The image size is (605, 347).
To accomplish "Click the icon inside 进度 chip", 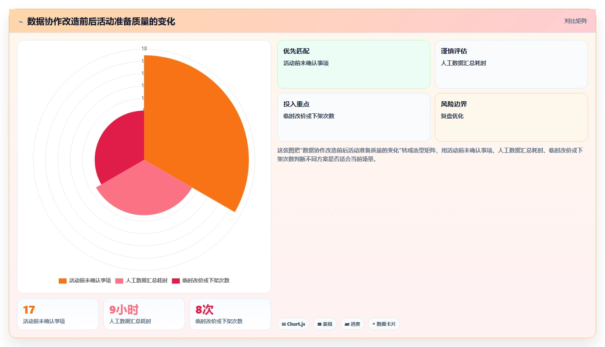I will click(x=347, y=324).
